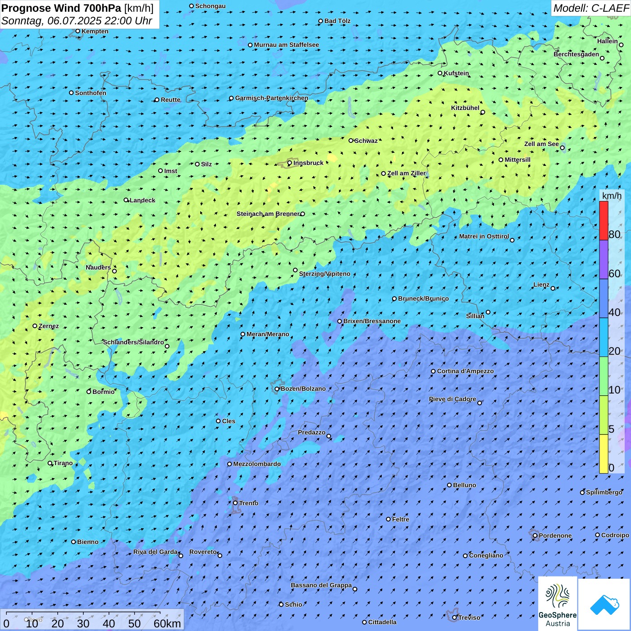Click the Meran/Merano location marker
Screen dimensions: 631x631
pyautogui.click(x=243, y=334)
